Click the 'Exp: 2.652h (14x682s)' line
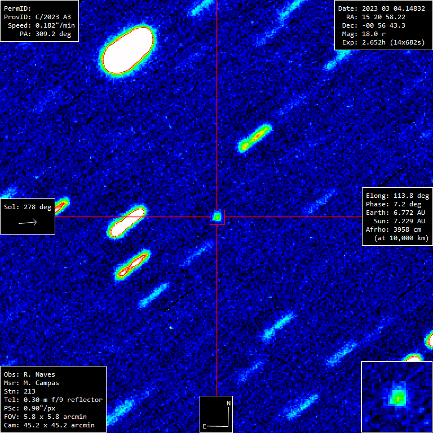This screenshot has height=433, width=433. click(383, 42)
